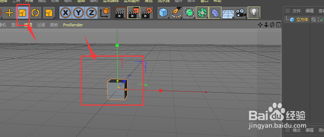324x137 pixels.
Task: Click the viewport pan camera icon
Action: [260, 25]
